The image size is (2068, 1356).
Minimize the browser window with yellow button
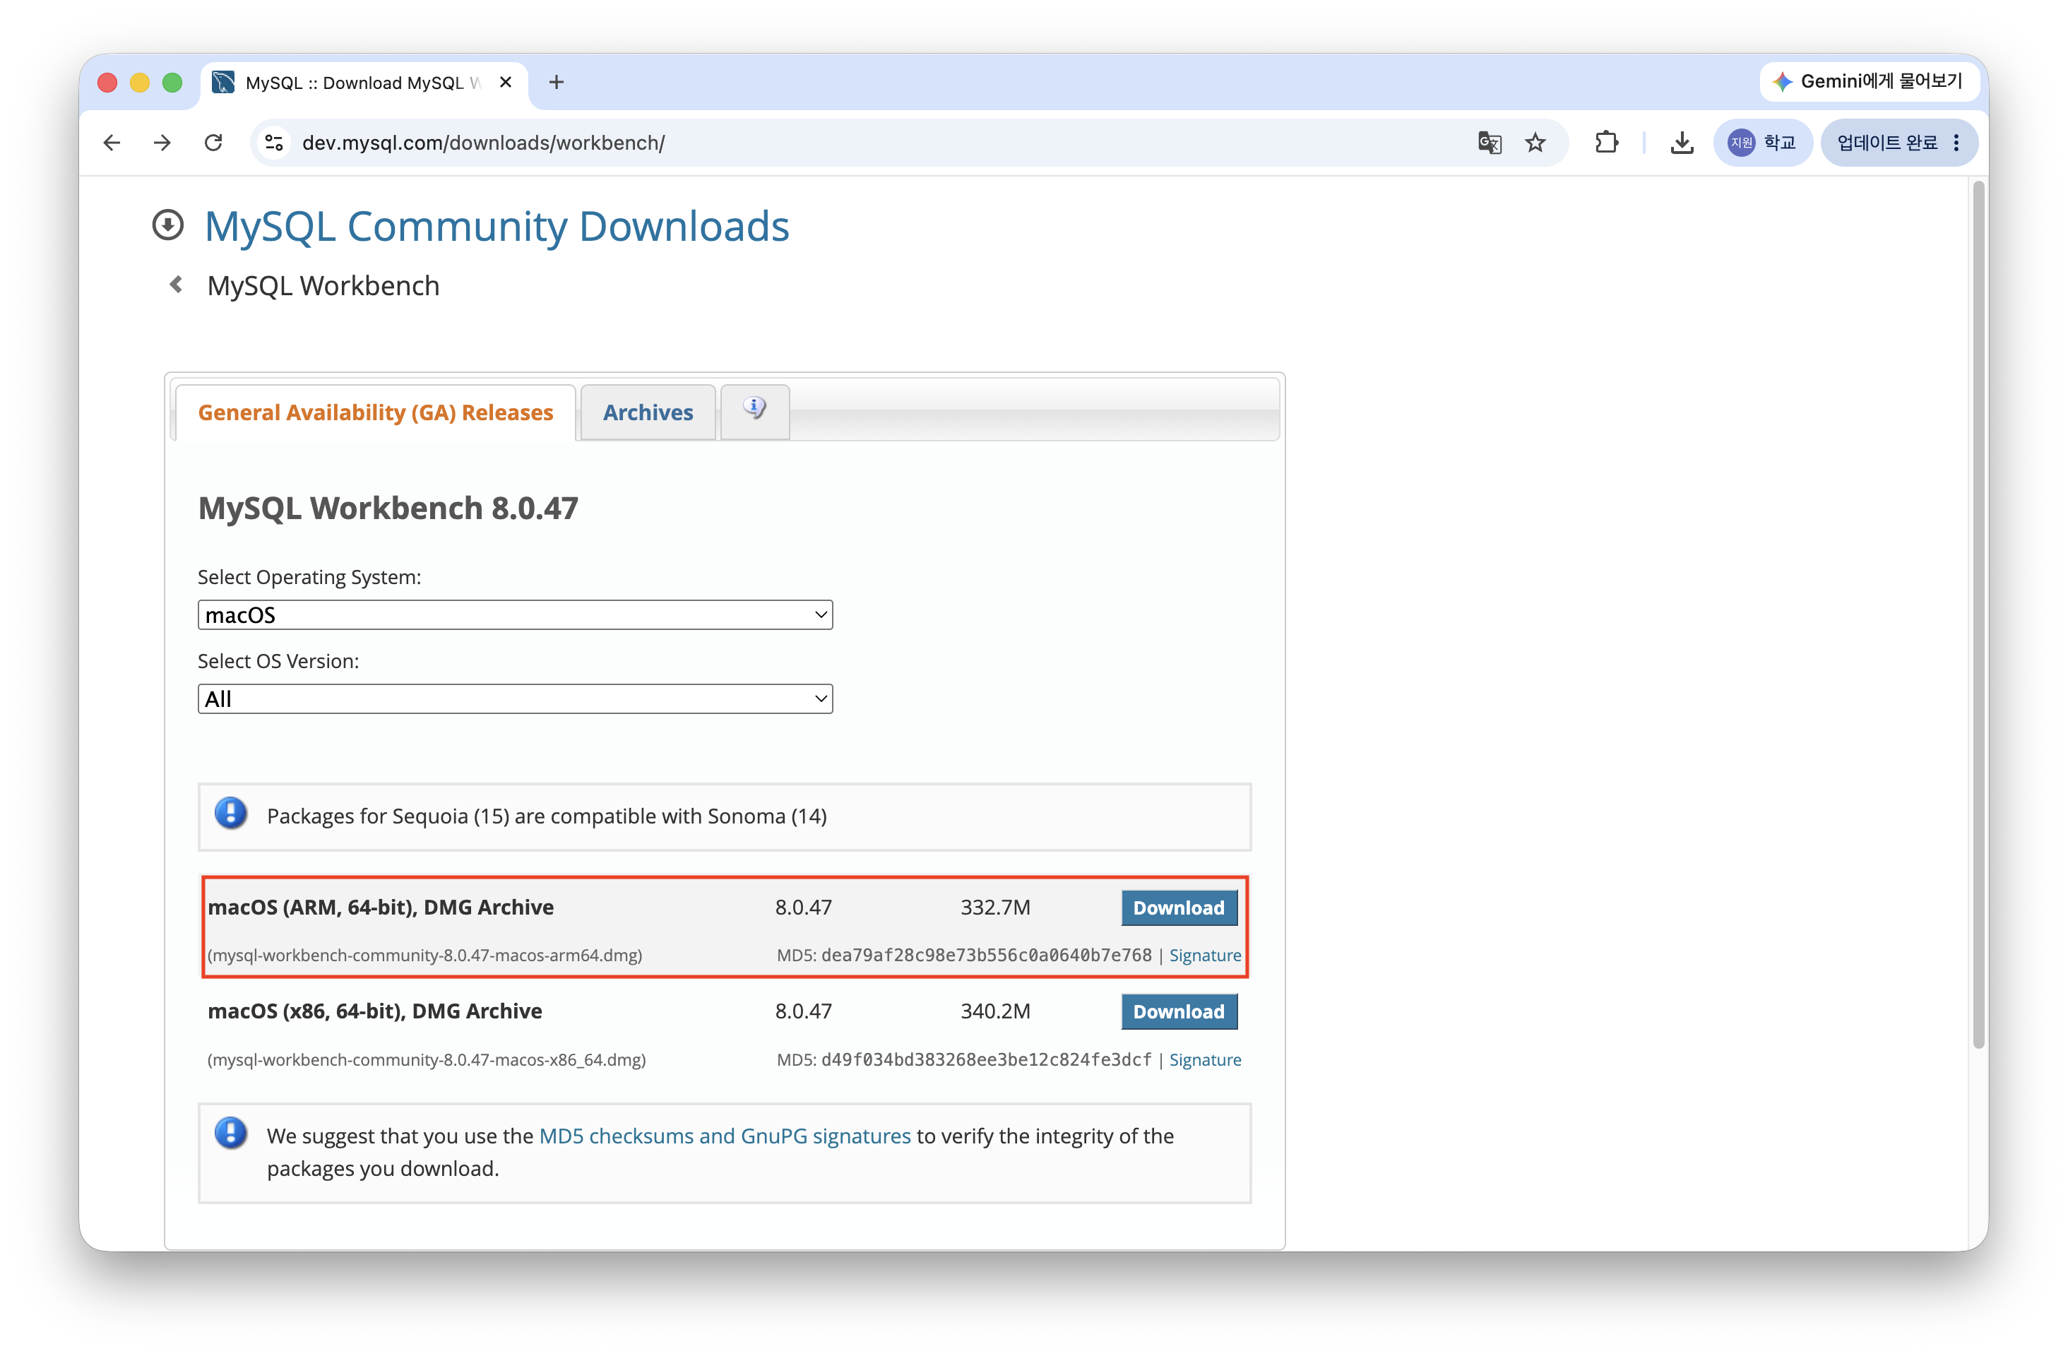tap(140, 83)
